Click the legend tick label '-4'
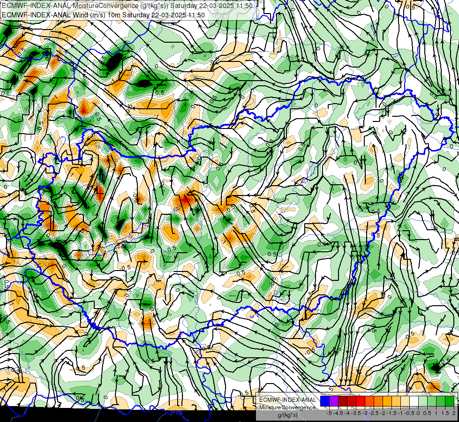 (x=347, y=413)
